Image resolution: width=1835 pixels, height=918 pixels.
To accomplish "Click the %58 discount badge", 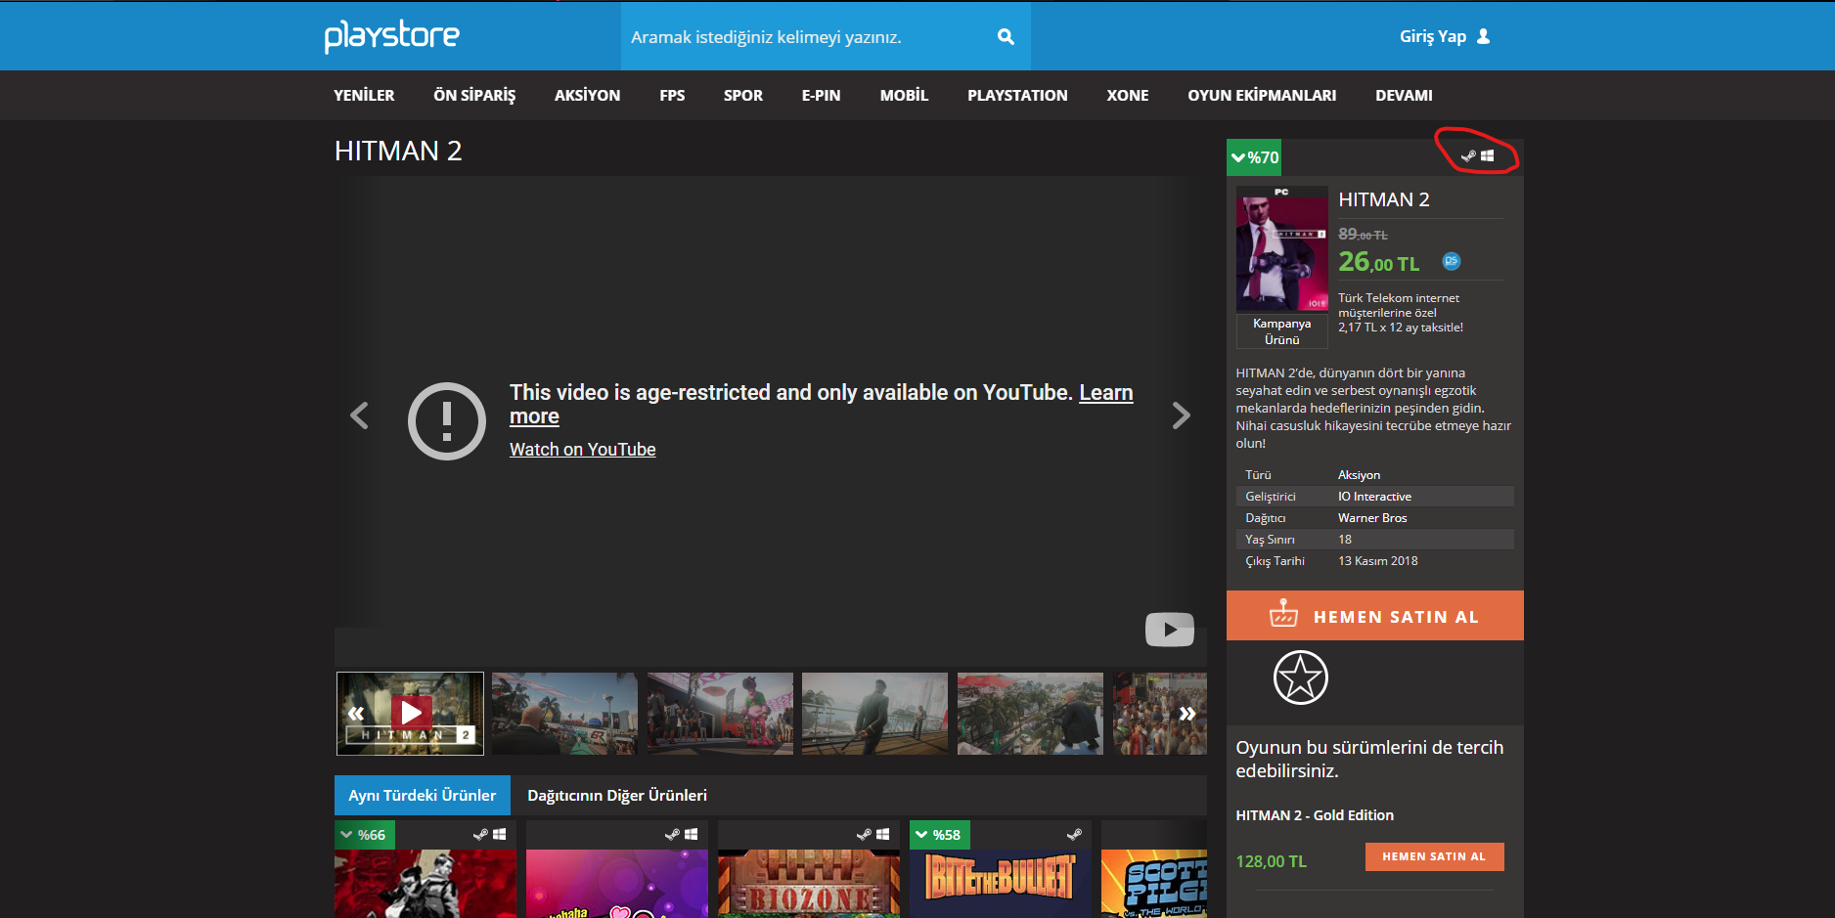I will coord(939,835).
